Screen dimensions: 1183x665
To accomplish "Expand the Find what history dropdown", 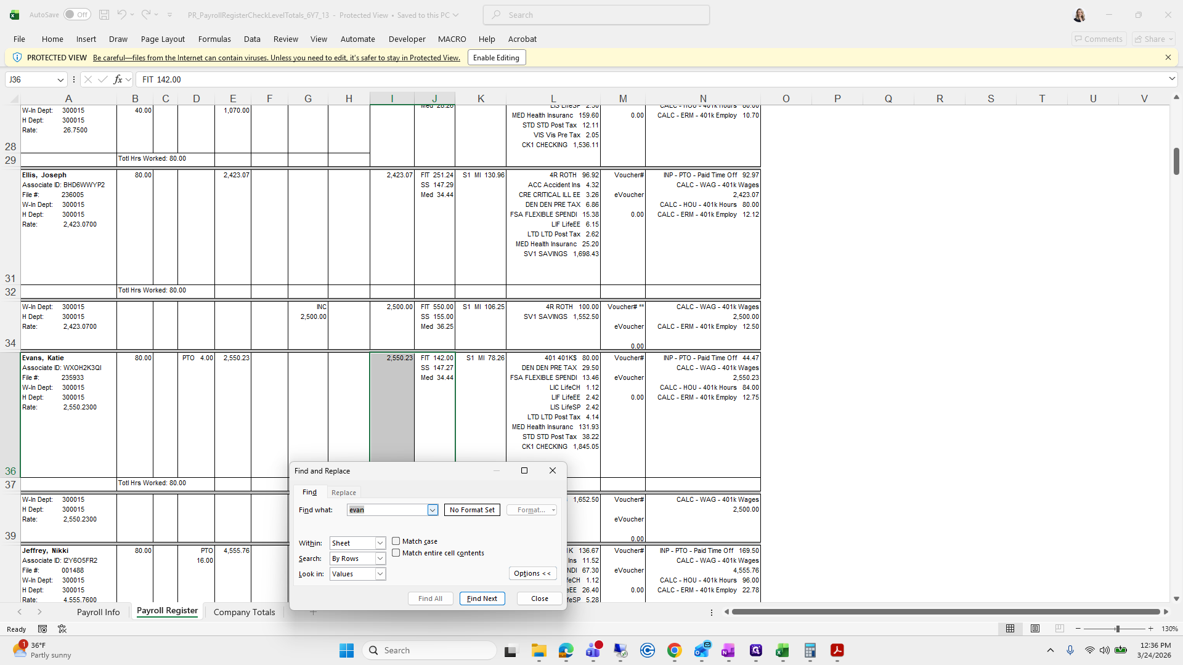I will pos(433,510).
